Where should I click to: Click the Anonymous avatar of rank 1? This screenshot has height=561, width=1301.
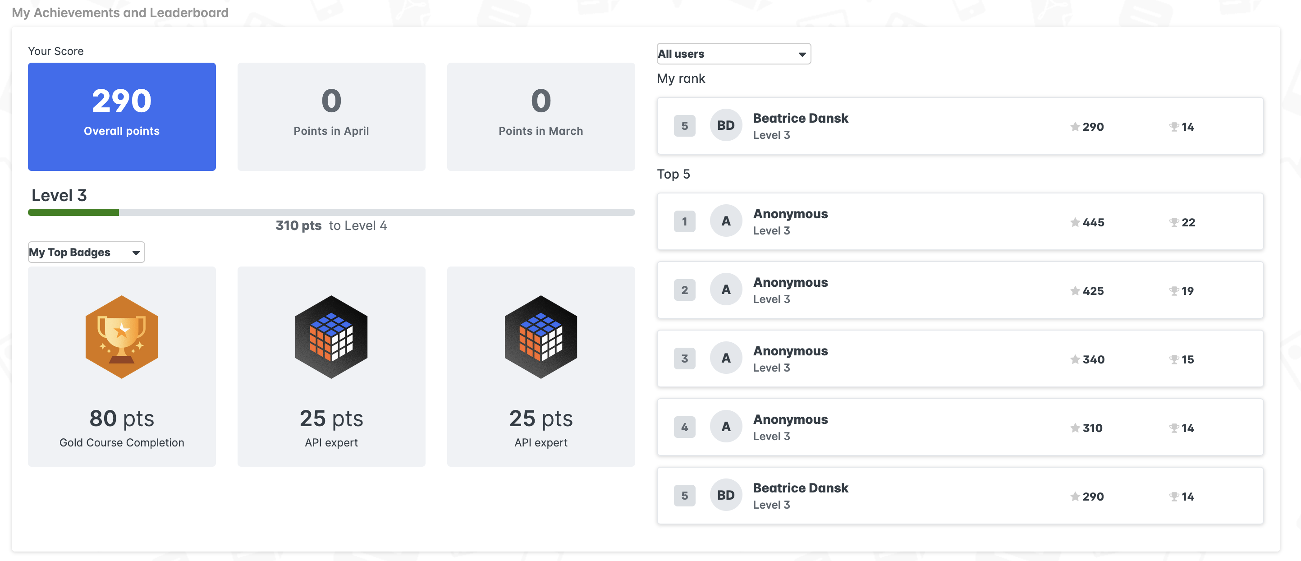click(726, 221)
